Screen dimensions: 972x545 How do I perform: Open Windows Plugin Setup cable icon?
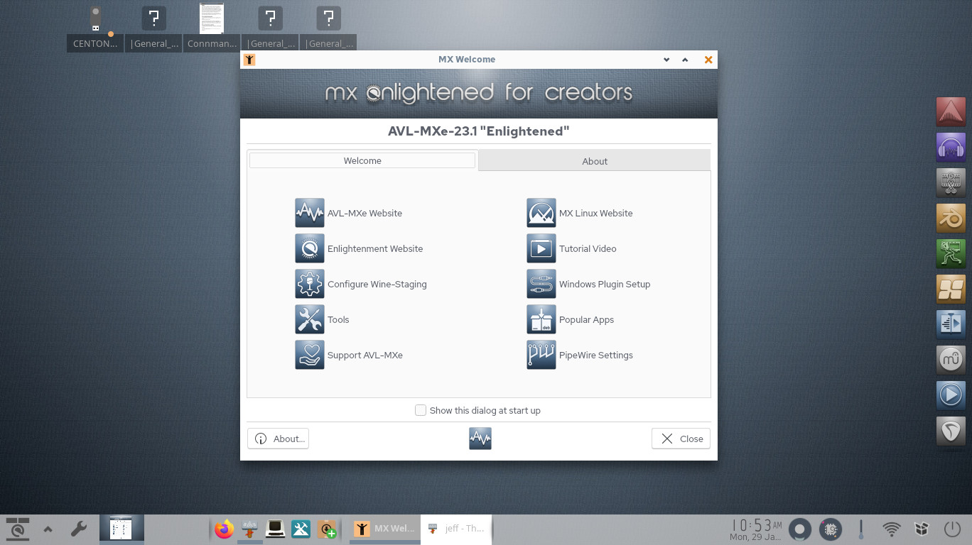coord(541,284)
